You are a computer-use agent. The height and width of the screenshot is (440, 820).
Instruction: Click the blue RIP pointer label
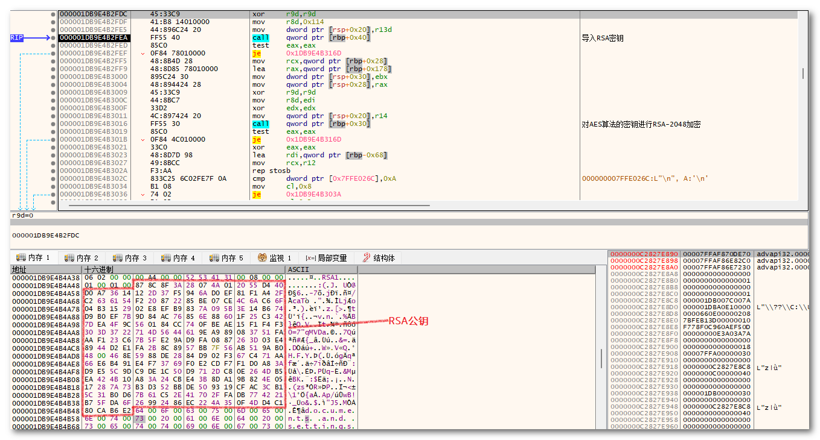point(18,38)
